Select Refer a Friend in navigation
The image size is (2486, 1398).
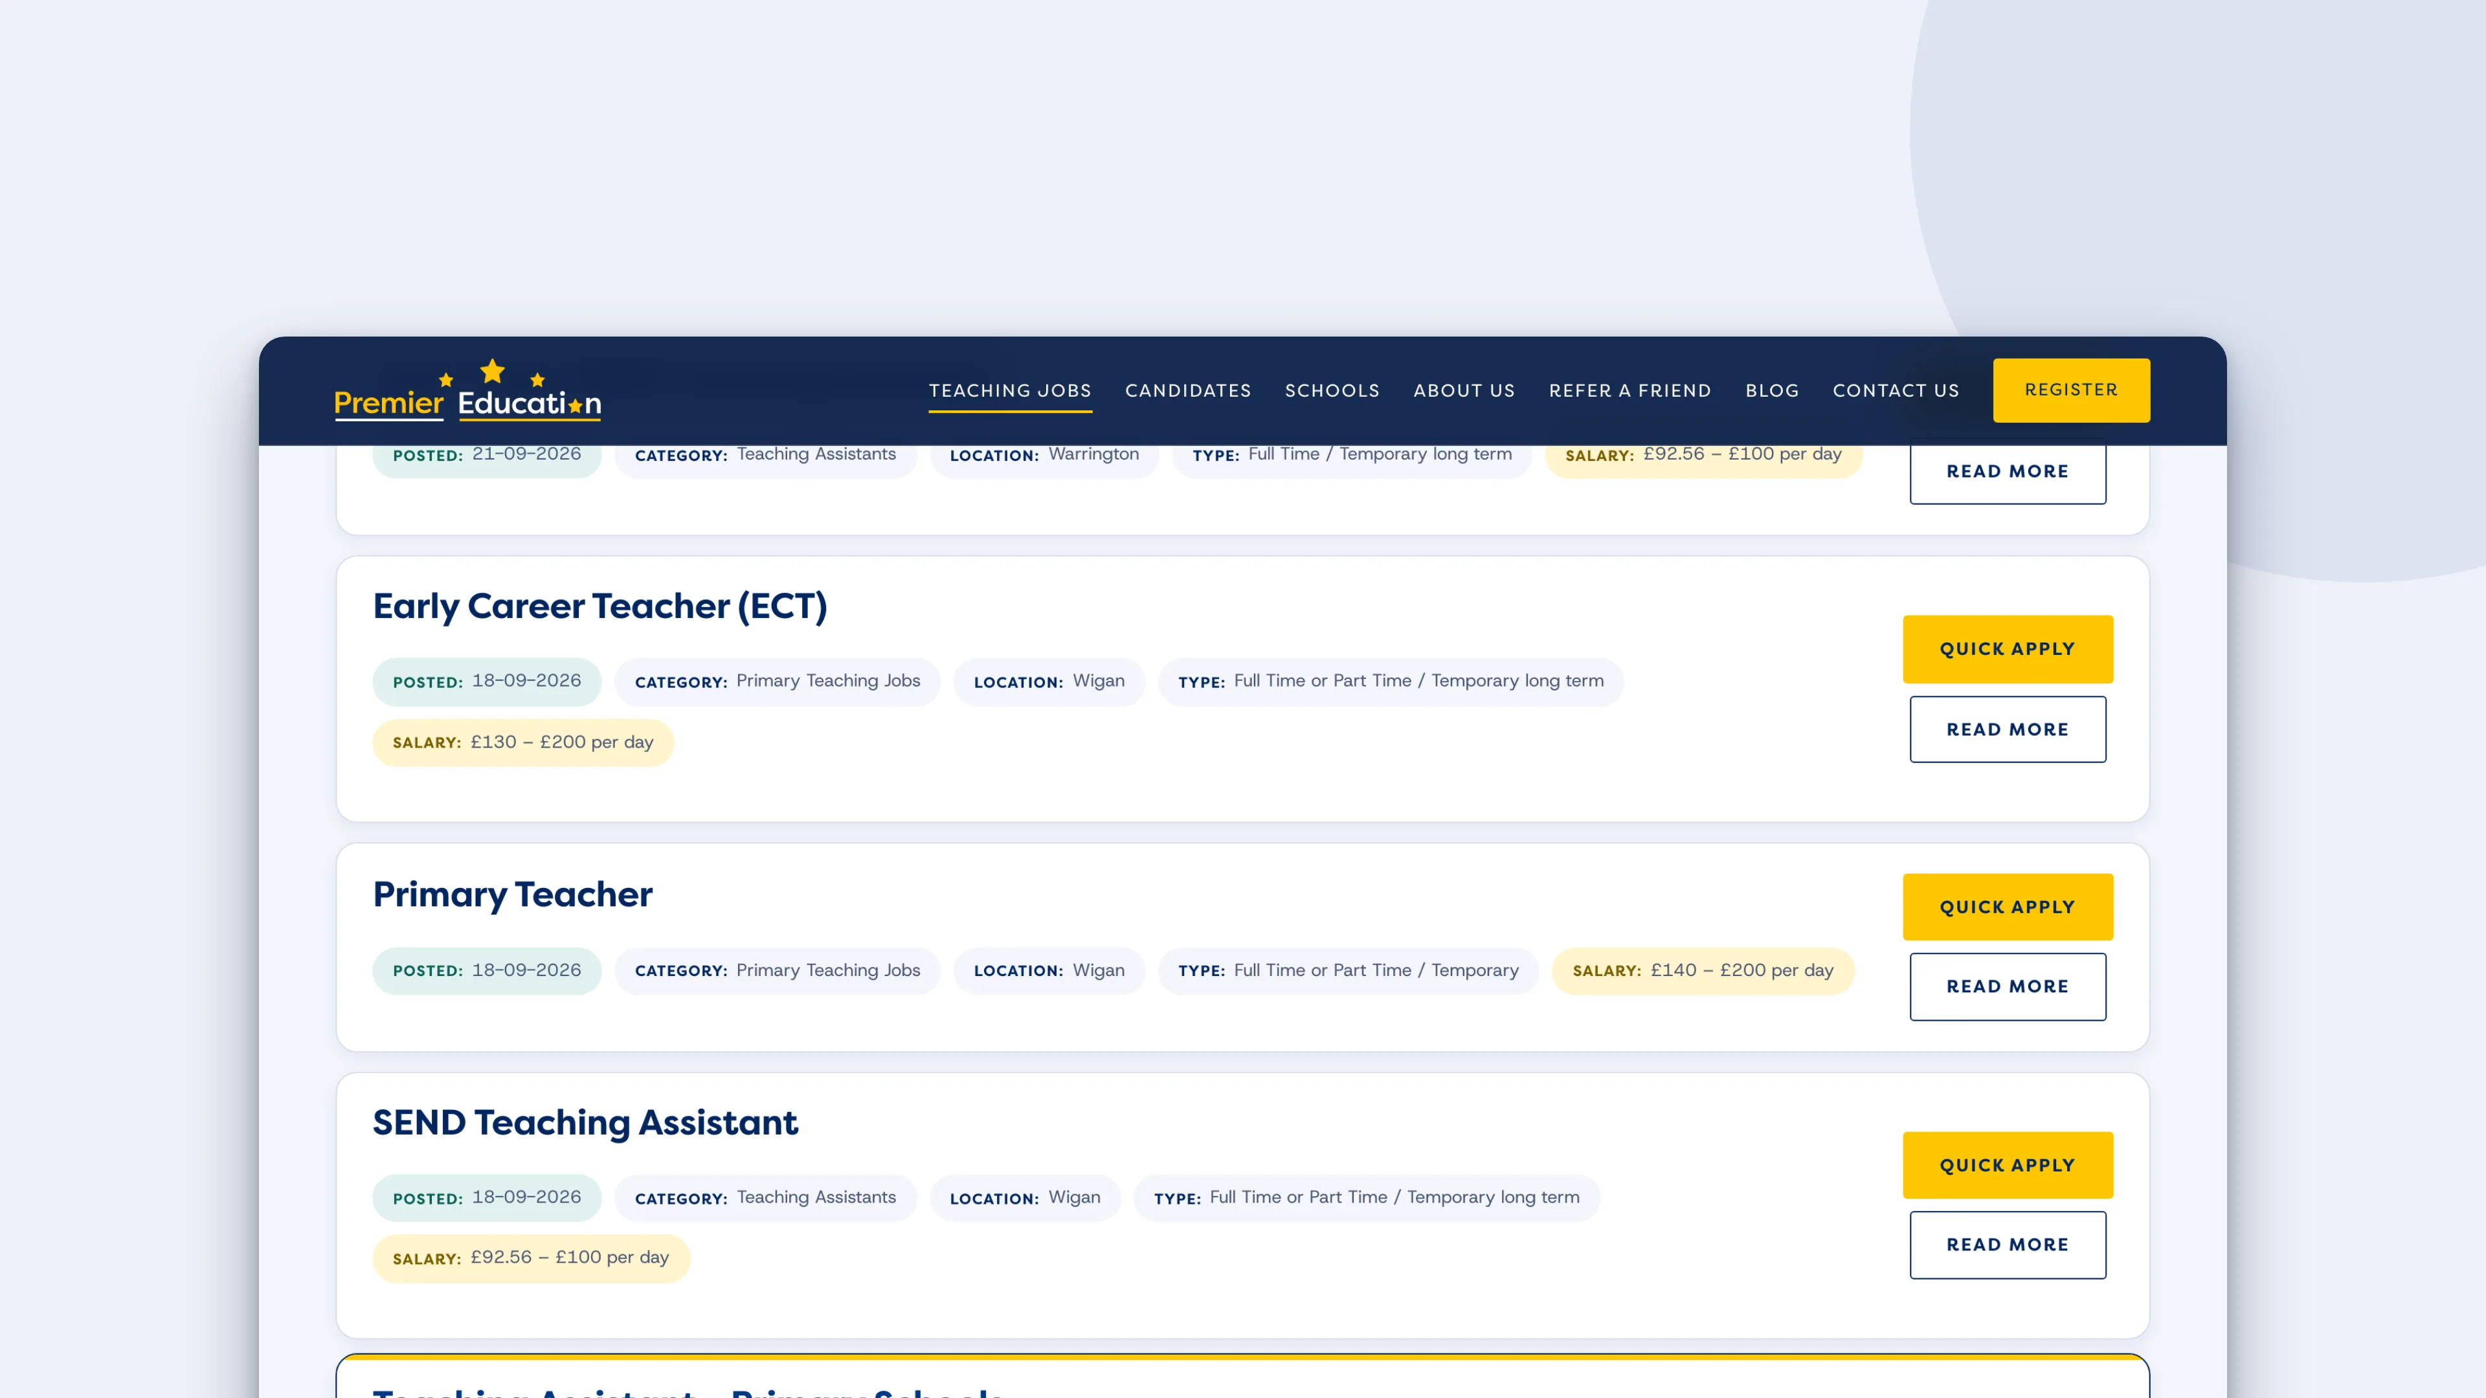click(x=1630, y=391)
